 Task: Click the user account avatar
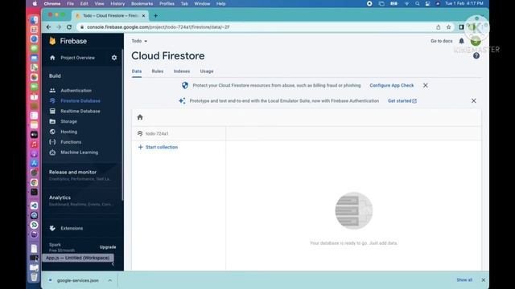click(x=476, y=41)
